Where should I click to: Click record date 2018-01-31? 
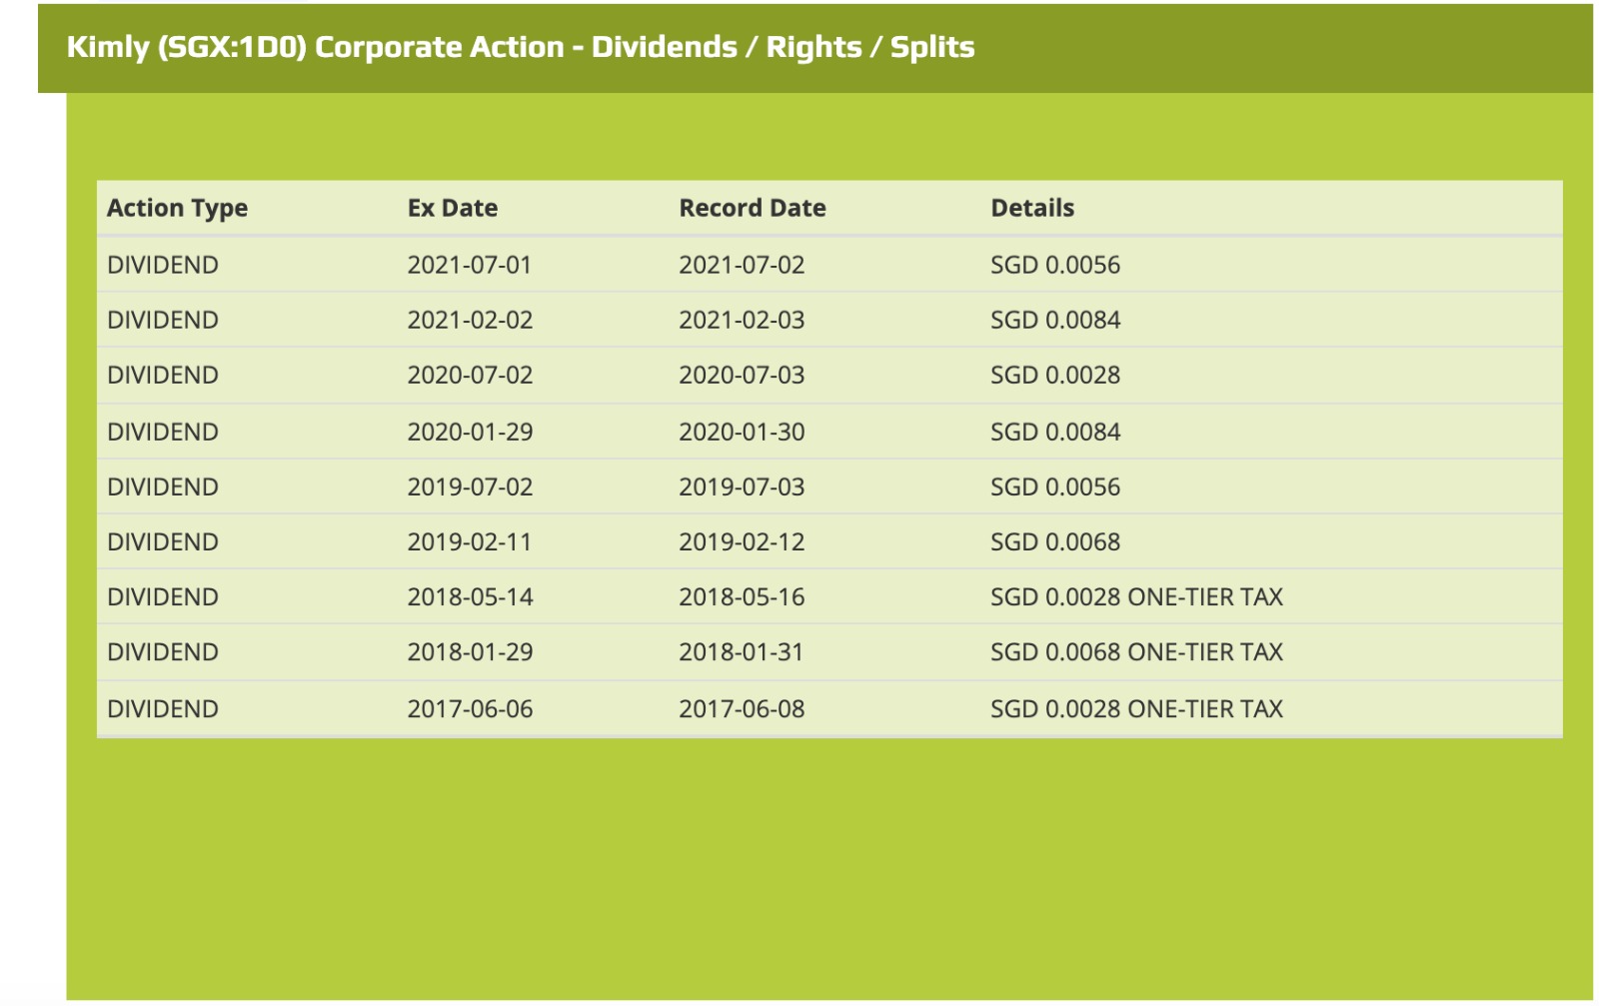pyautogui.click(x=741, y=651)
